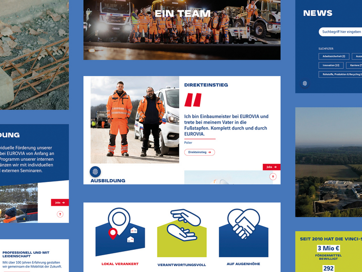362x272 pixels.
Task: Toggle the Innovation (13) search filter
Action: [x=331, y=65]
